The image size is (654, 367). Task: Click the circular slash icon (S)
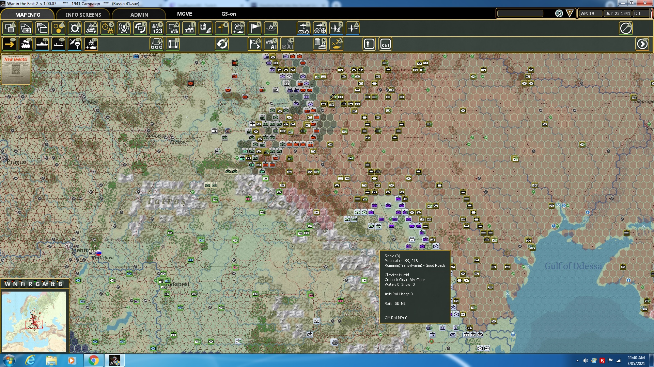pyautogui.click(x=626, y=28)
